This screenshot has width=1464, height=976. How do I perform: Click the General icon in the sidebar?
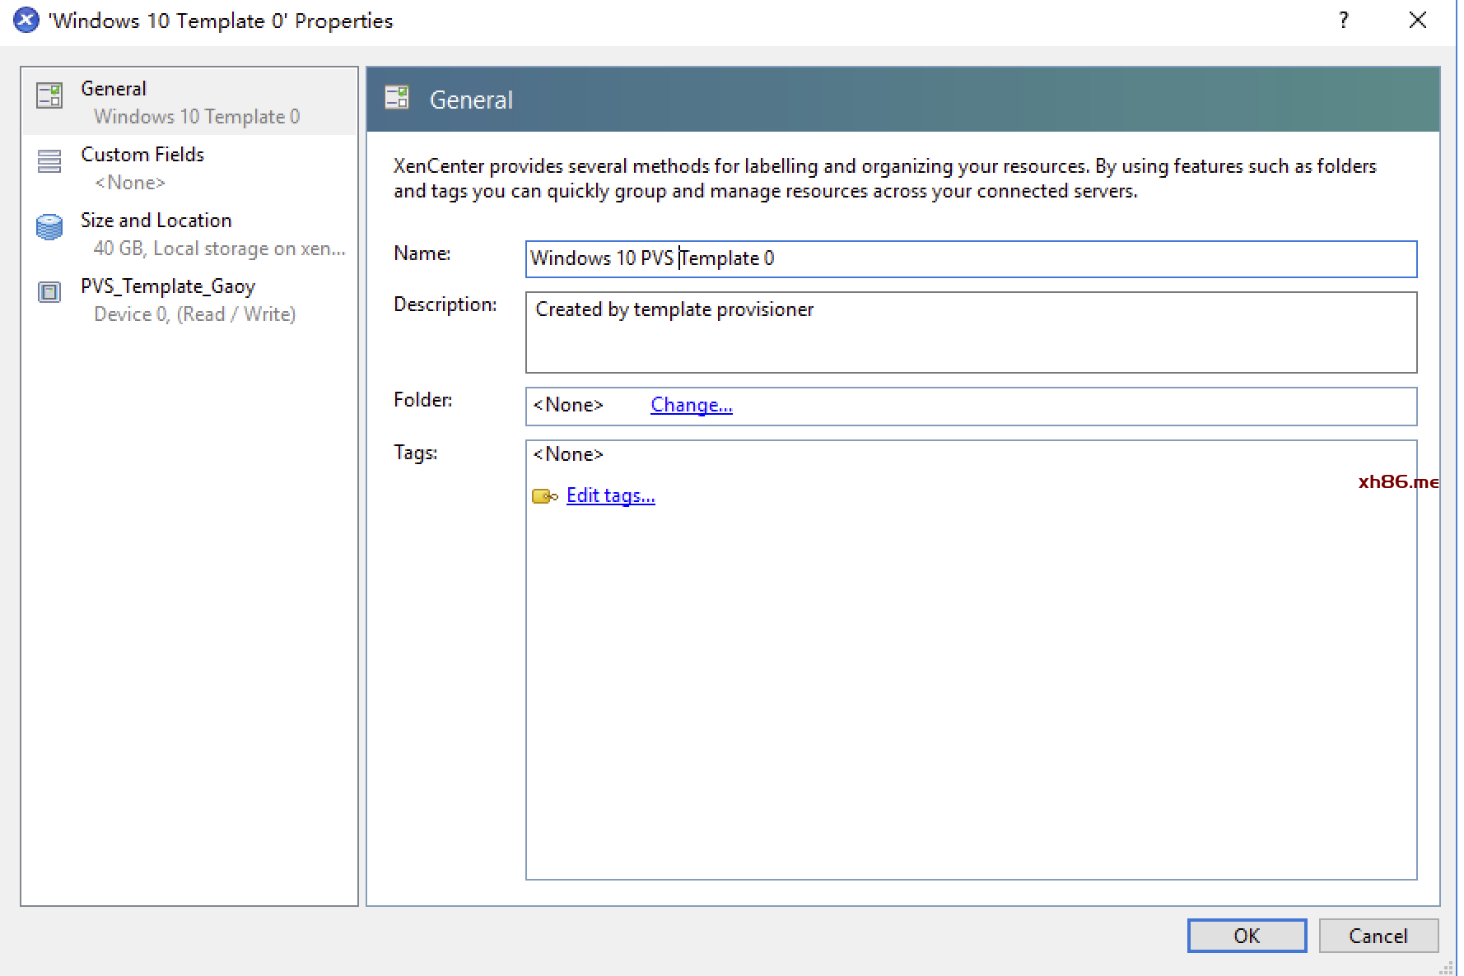pyautogui.click(x=49, y=95)
